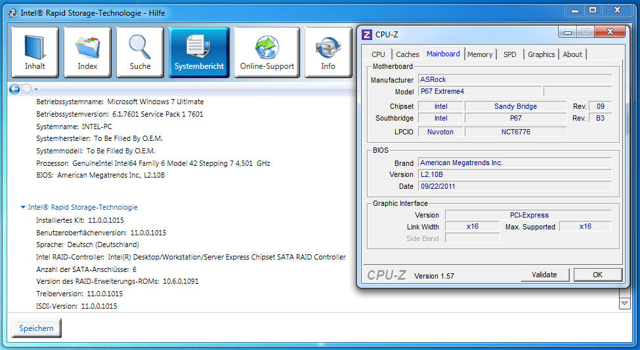The width and height of the screenshot is (640, 350).
Task: Click the 'Version 1.57' label in CPU-Z
Action: point(434,276)
